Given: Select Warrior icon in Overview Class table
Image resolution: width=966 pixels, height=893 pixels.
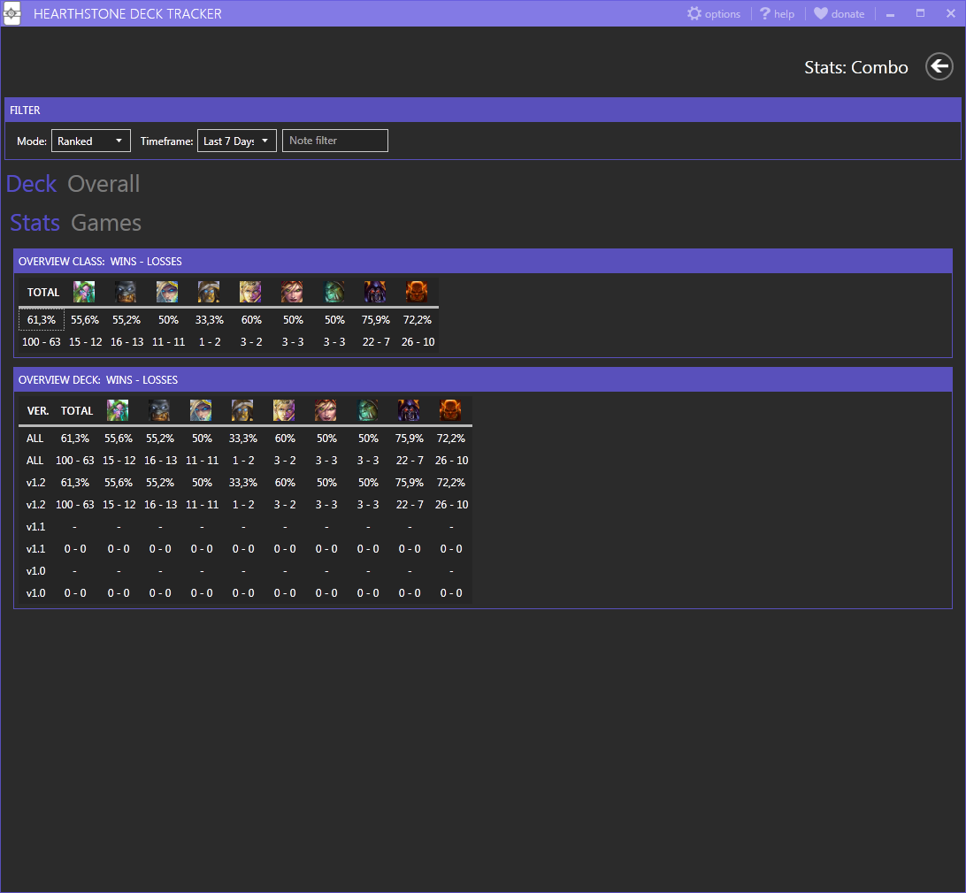Looking at the screenshot, I should click(417, 292).
